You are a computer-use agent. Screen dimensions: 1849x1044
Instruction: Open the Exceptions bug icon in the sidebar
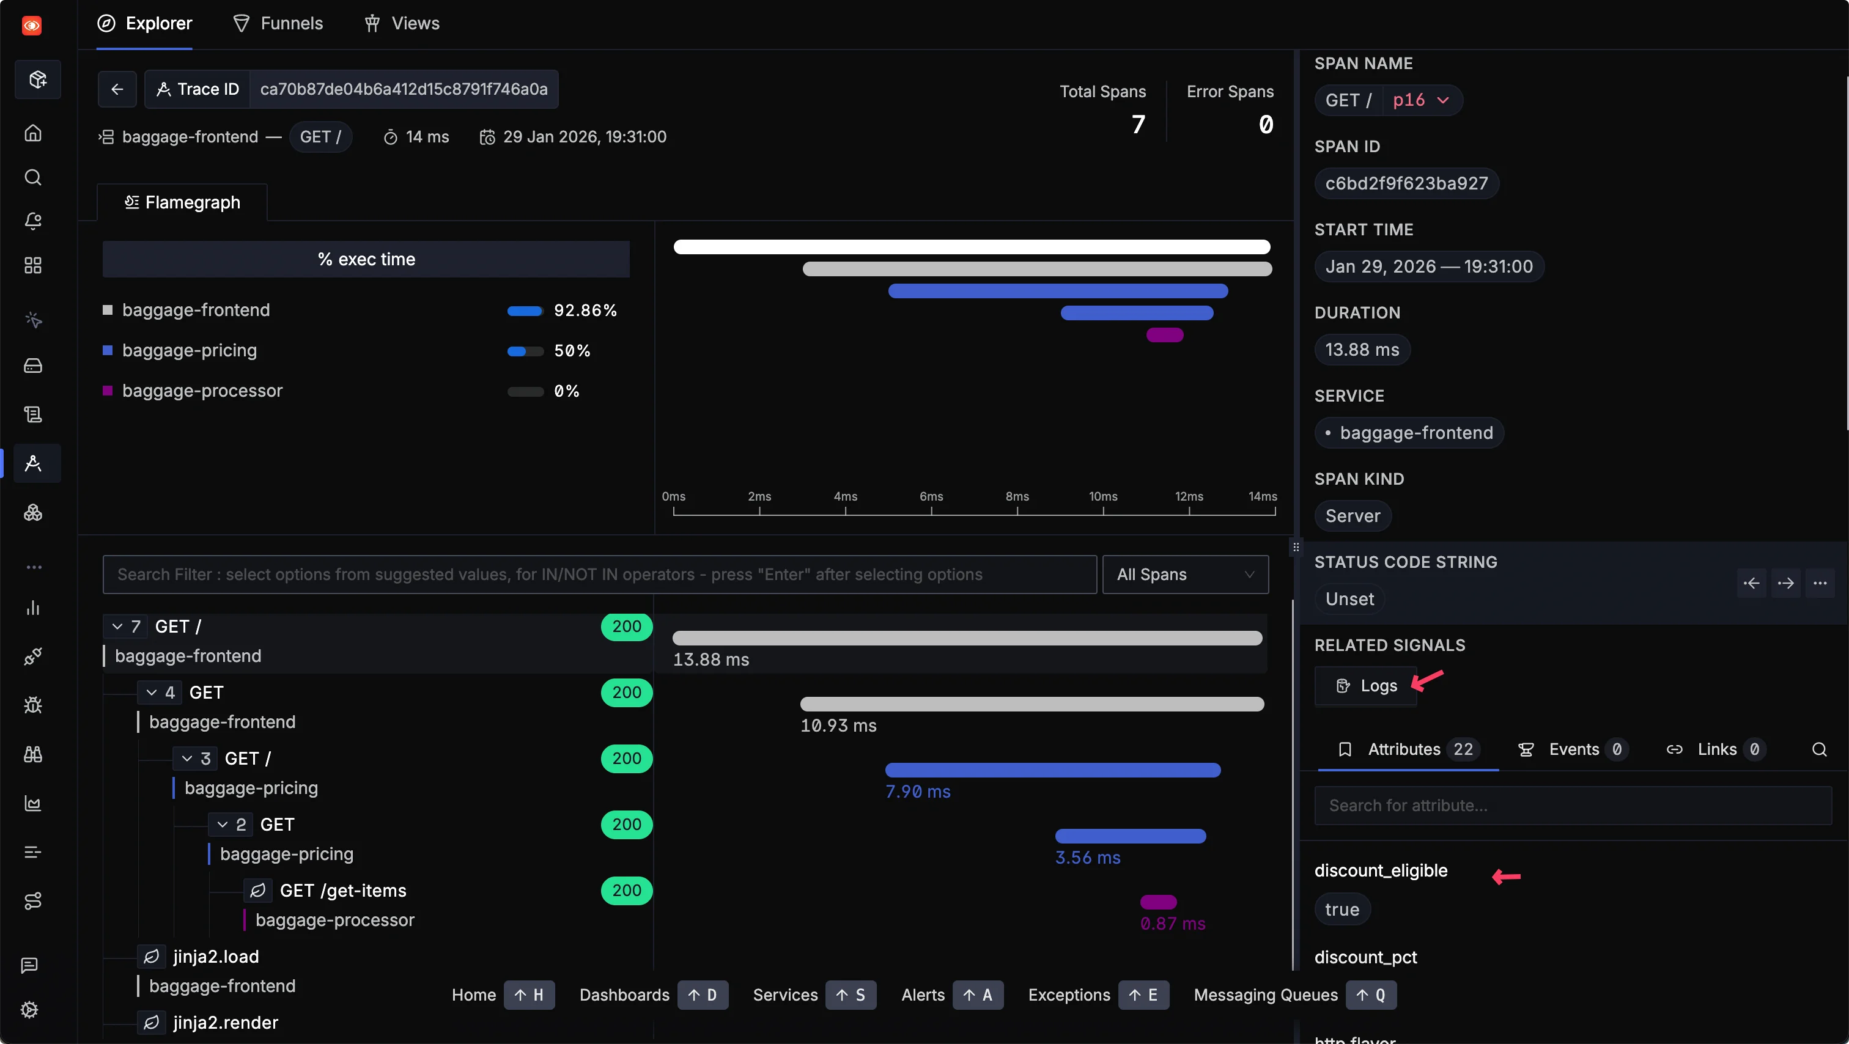tap(32, 705)
